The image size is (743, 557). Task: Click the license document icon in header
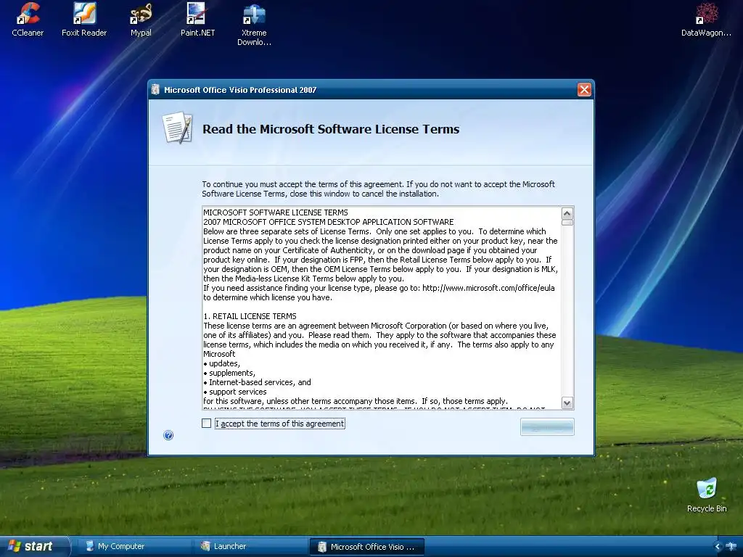click(178, 128)
